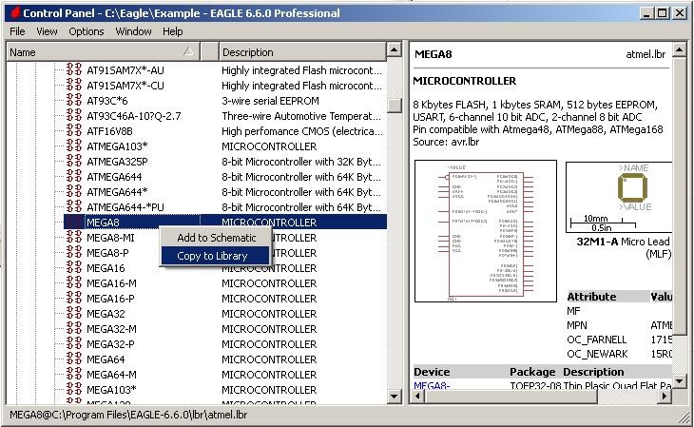Click the device icon beside ATMEGA644-*PU
694x427 pixels.
click(x=74, y=206)
